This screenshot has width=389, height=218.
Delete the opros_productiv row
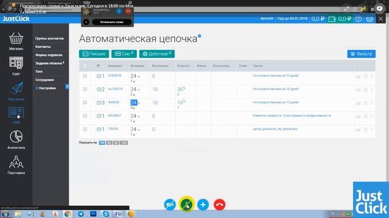pos(372,130)
